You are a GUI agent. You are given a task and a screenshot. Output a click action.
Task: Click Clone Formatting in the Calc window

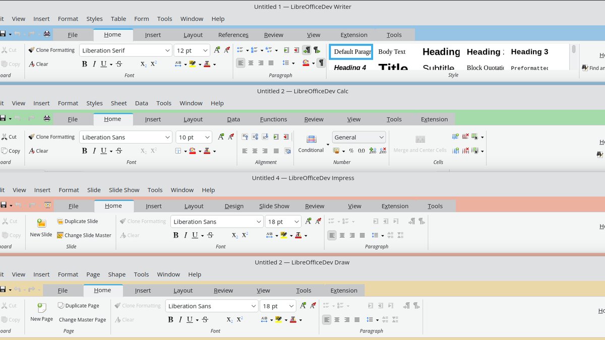tap(51, 137)
